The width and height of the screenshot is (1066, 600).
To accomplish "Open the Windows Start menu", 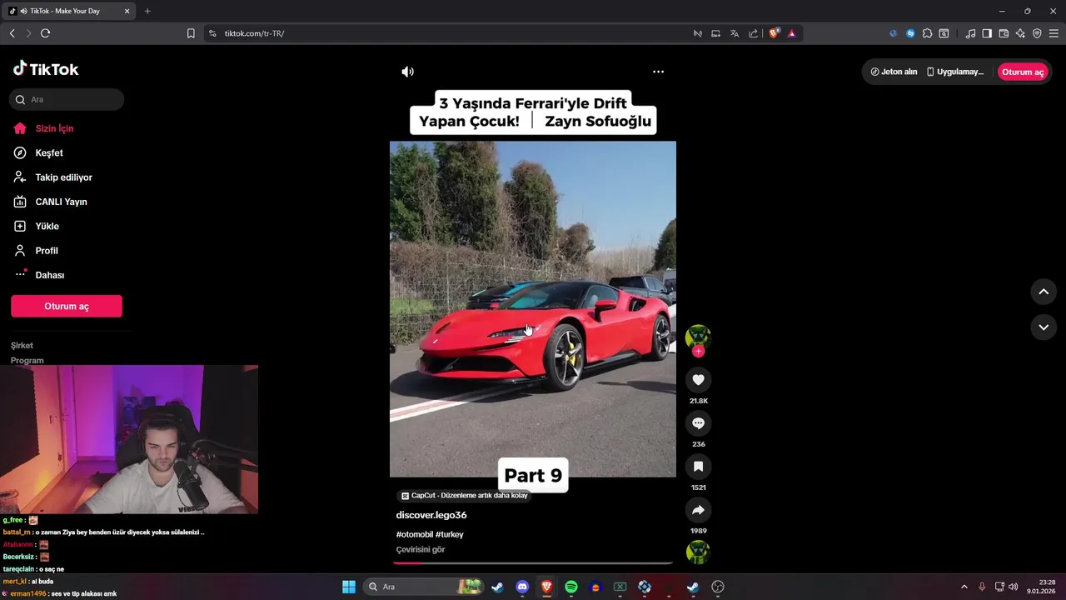I will pos(349,587).
